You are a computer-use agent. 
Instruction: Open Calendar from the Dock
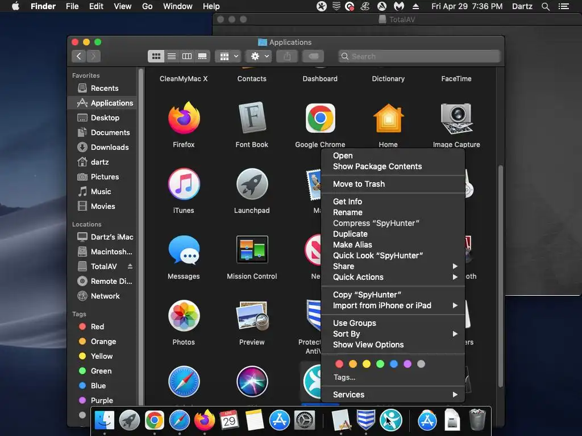[x=229, y=421]
